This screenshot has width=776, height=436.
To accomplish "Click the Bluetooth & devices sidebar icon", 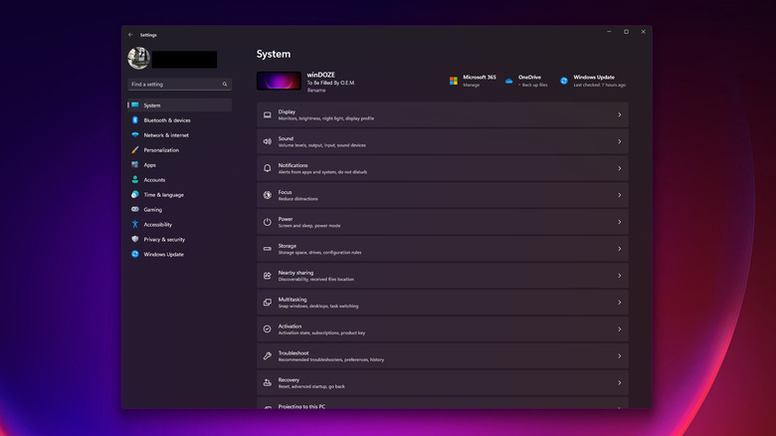I will click(x=134, y=120).
